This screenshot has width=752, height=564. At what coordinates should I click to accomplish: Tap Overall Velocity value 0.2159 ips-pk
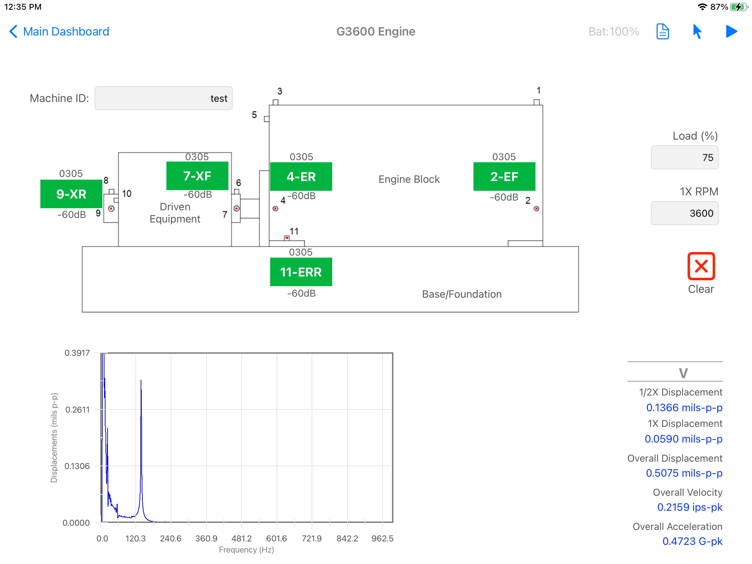click(x=690, y=507)
